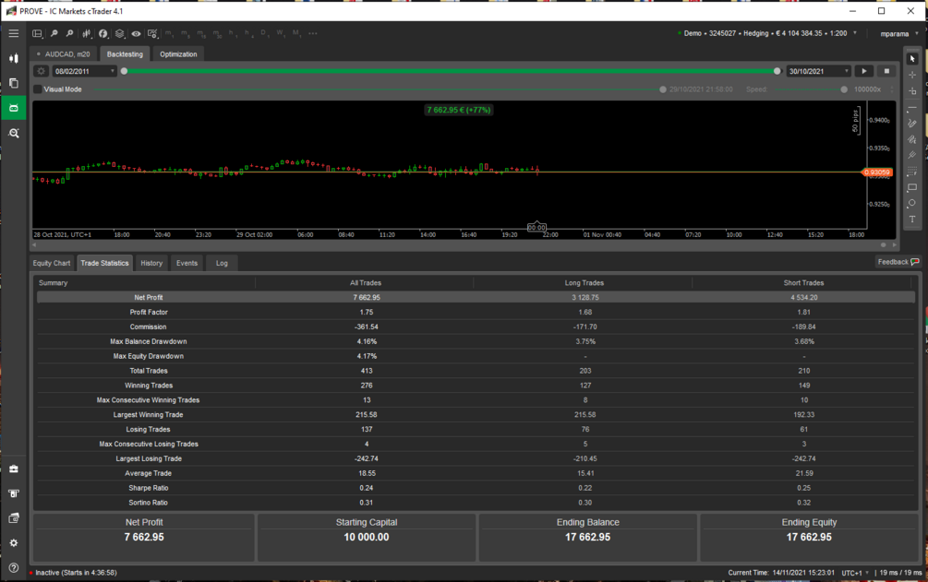This screenshot has width=928, height=582.
Task: Select the Fibonacci retracement drawing tool
Action: [x=912, y=171]
